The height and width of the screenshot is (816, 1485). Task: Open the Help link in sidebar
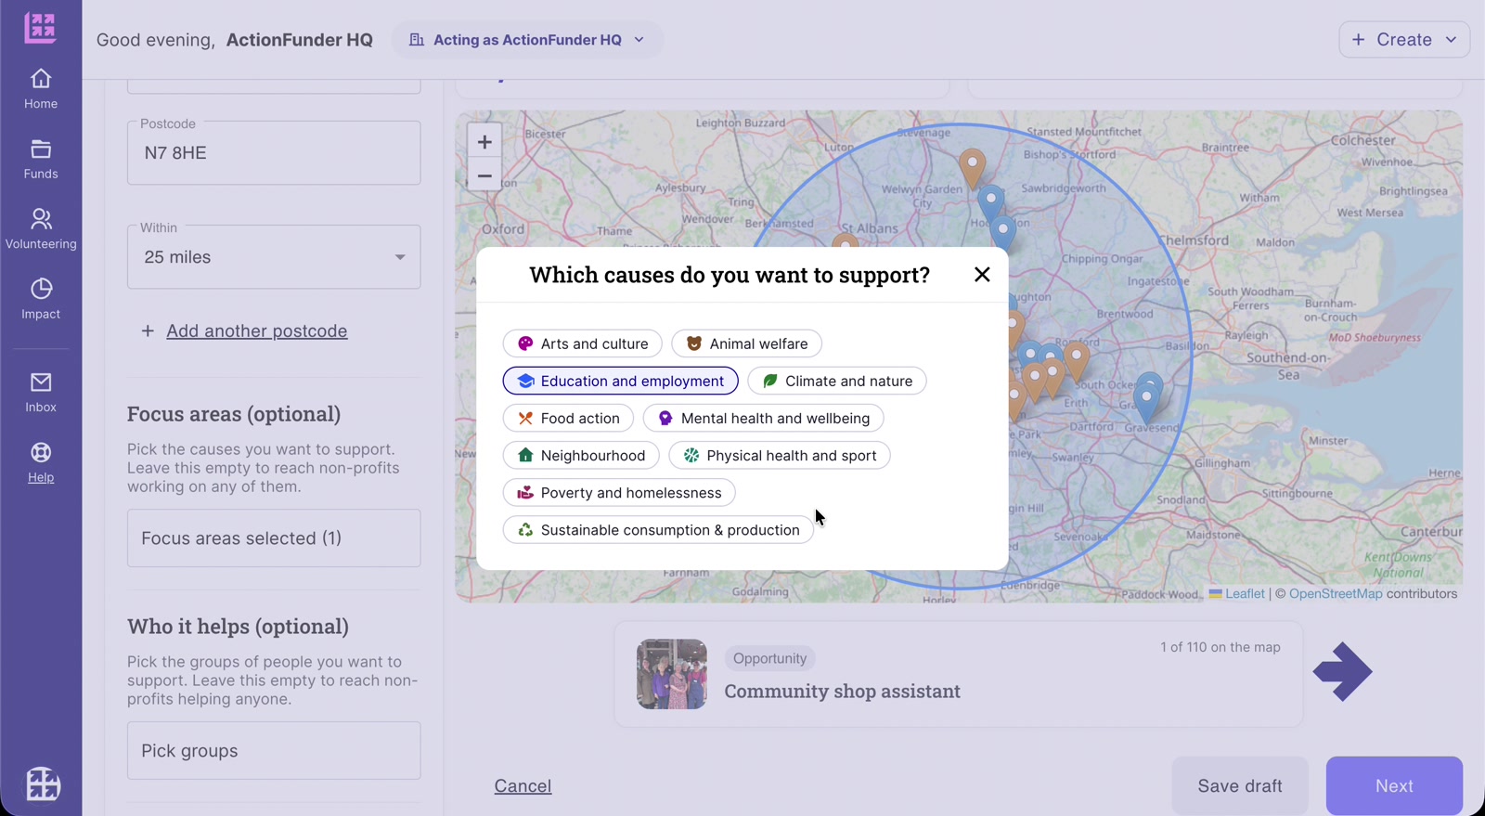tap(41, 463)
